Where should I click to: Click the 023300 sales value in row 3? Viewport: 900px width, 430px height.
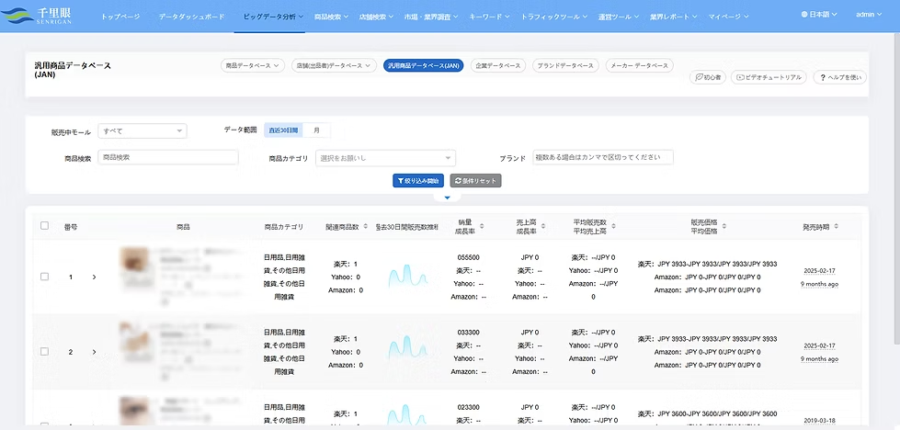click(x=468, y=407)
